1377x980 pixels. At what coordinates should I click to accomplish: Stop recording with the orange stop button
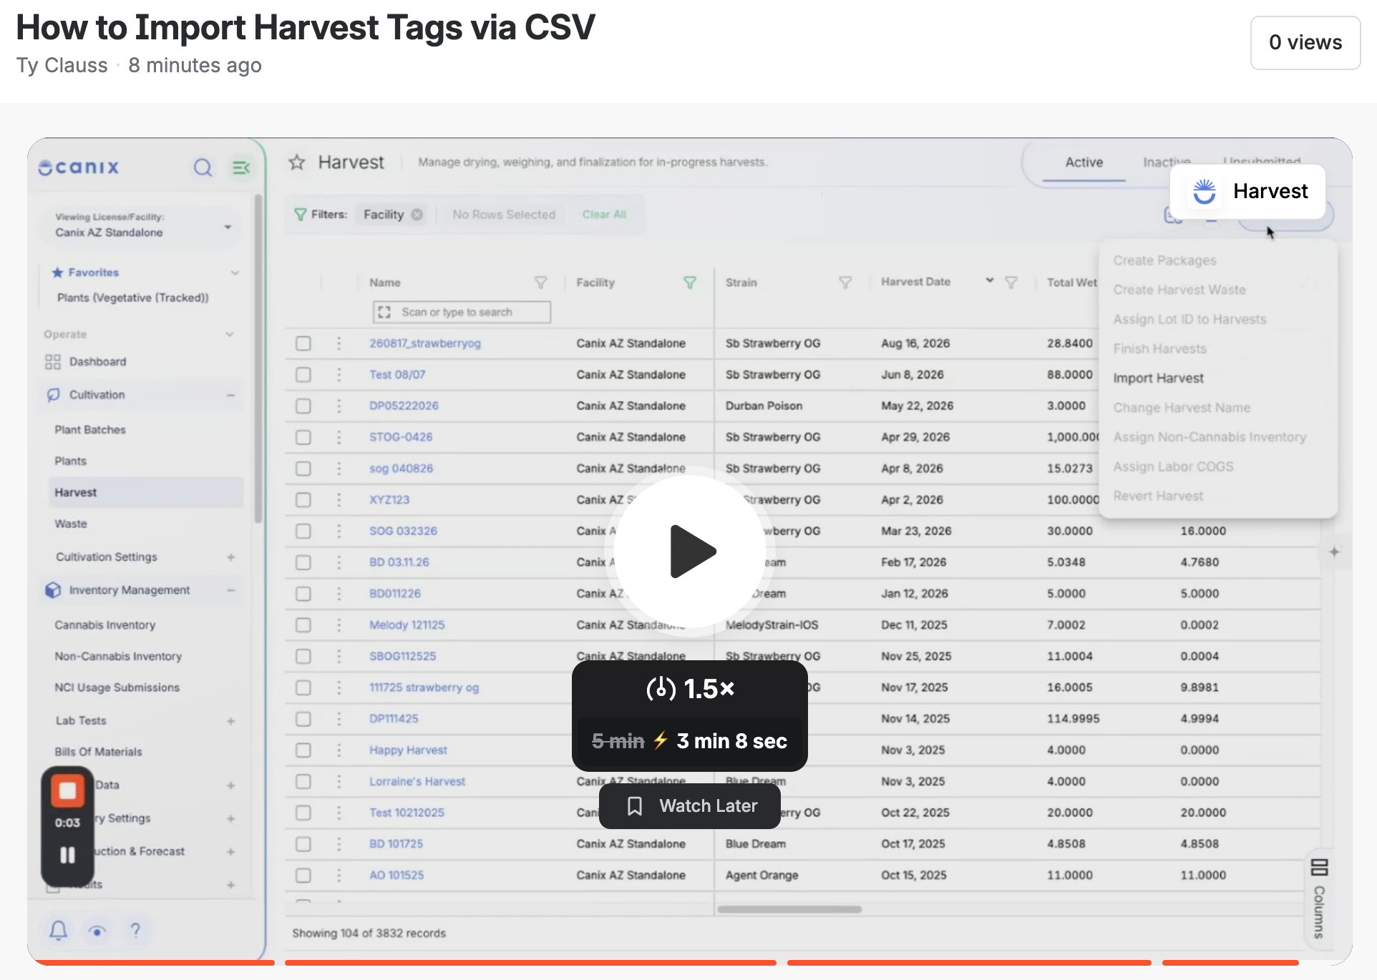coord(67,790)
